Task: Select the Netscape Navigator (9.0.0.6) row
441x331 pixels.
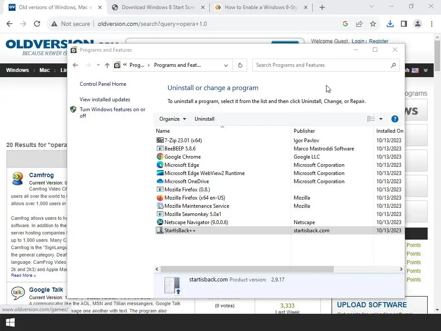Action: click(x=280, y=222)
